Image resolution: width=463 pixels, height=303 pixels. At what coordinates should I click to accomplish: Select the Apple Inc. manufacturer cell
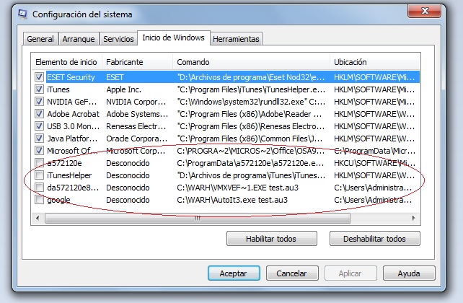click(x=124, y=89)
